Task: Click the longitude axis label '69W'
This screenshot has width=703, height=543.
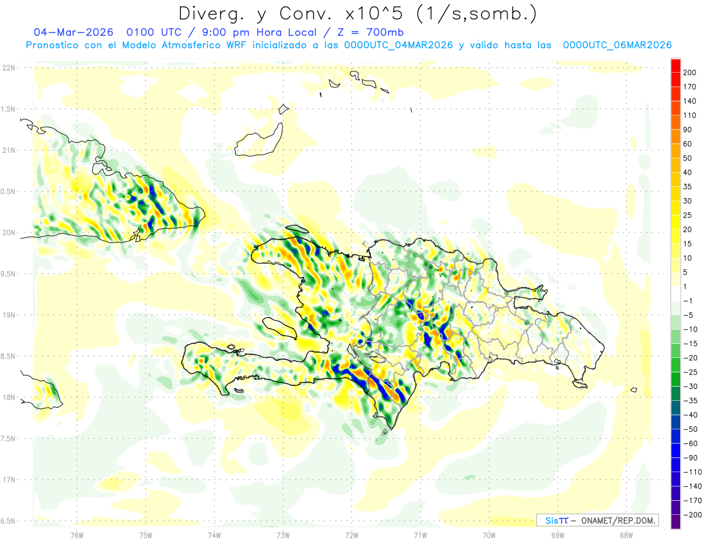Action: tap(557, 535)
